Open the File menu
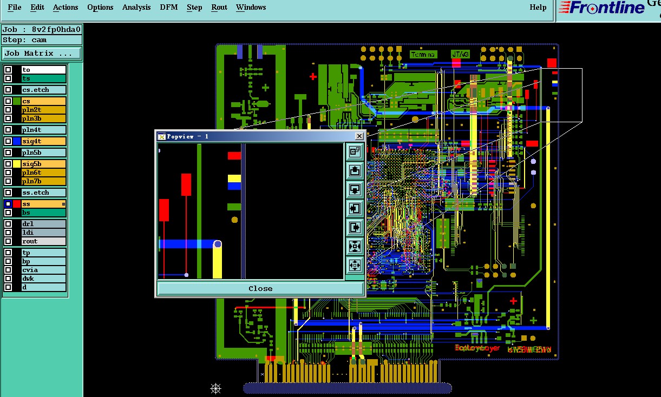This screenshot has height=397, width=661. (15, 8)
